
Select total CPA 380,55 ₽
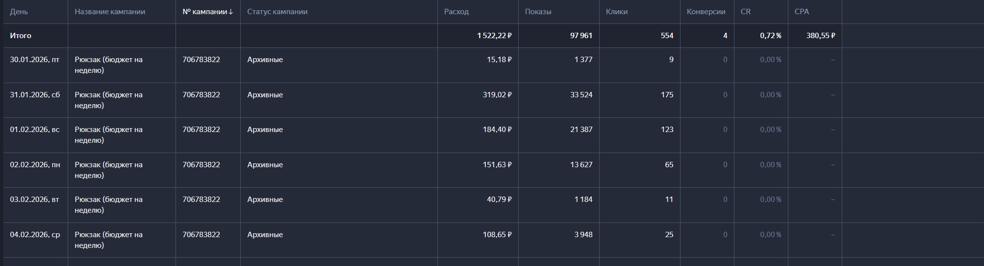click(x=821, y=36)
